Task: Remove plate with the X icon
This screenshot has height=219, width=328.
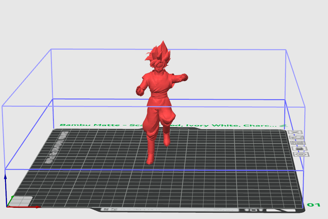Action: coord(295,132)
